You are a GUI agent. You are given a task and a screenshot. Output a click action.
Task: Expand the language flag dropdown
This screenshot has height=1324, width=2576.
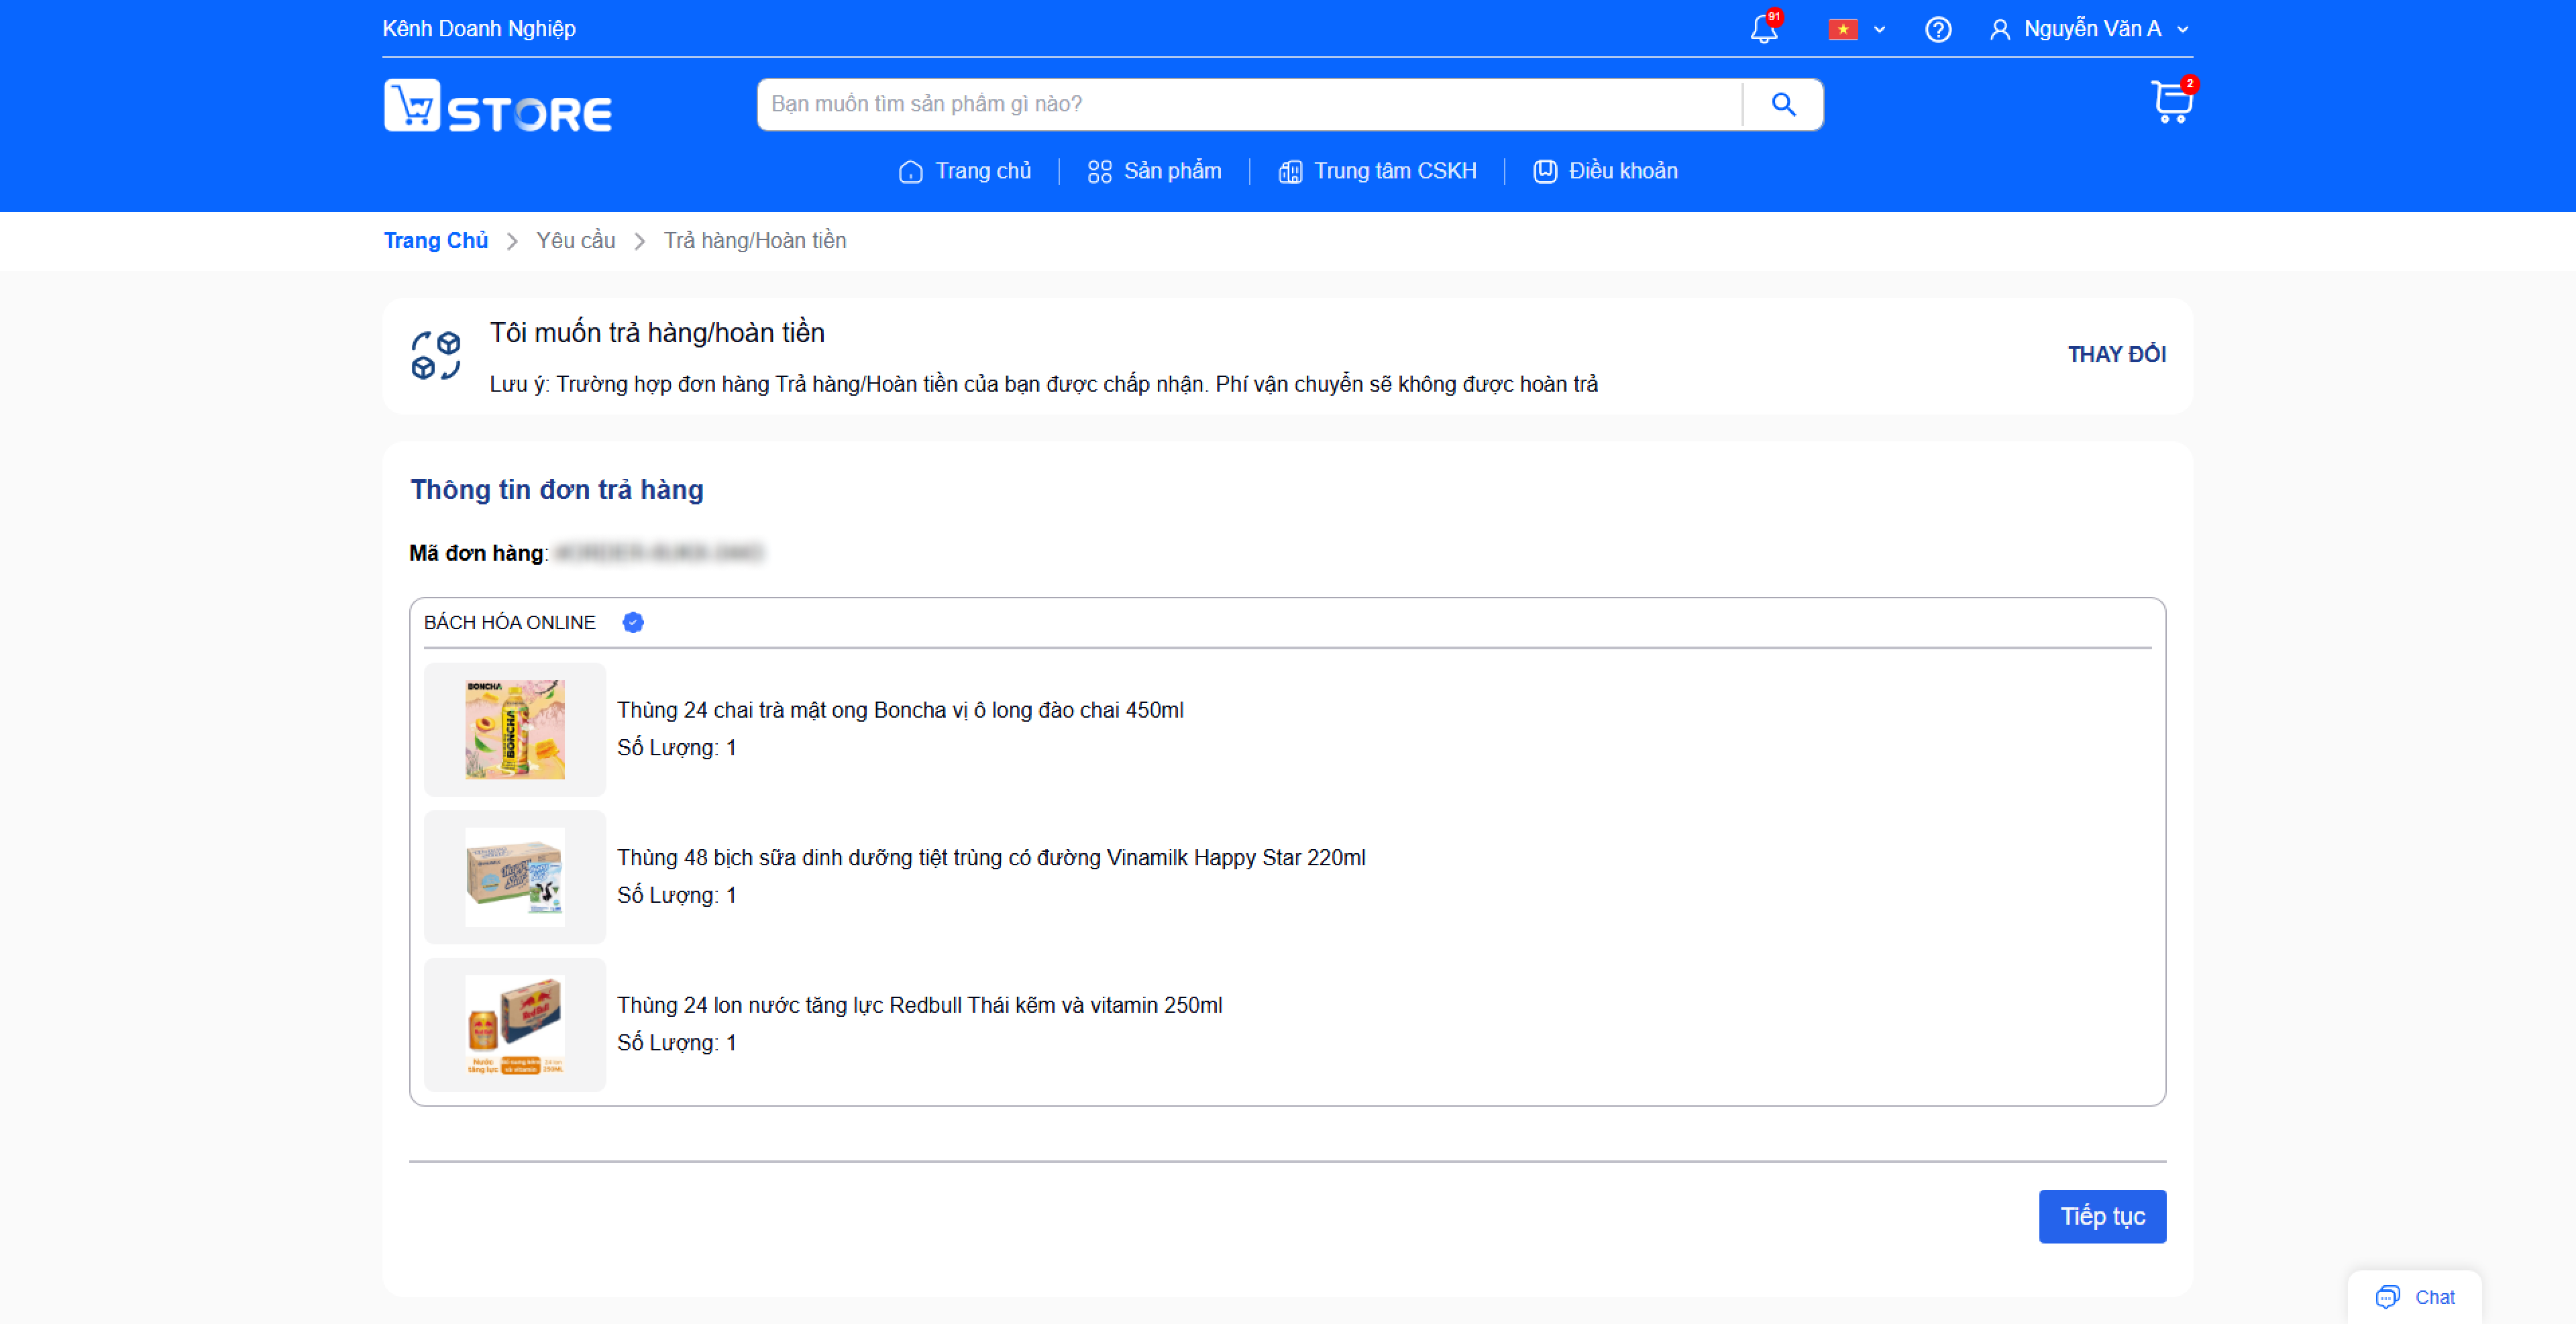(1856, 30)
